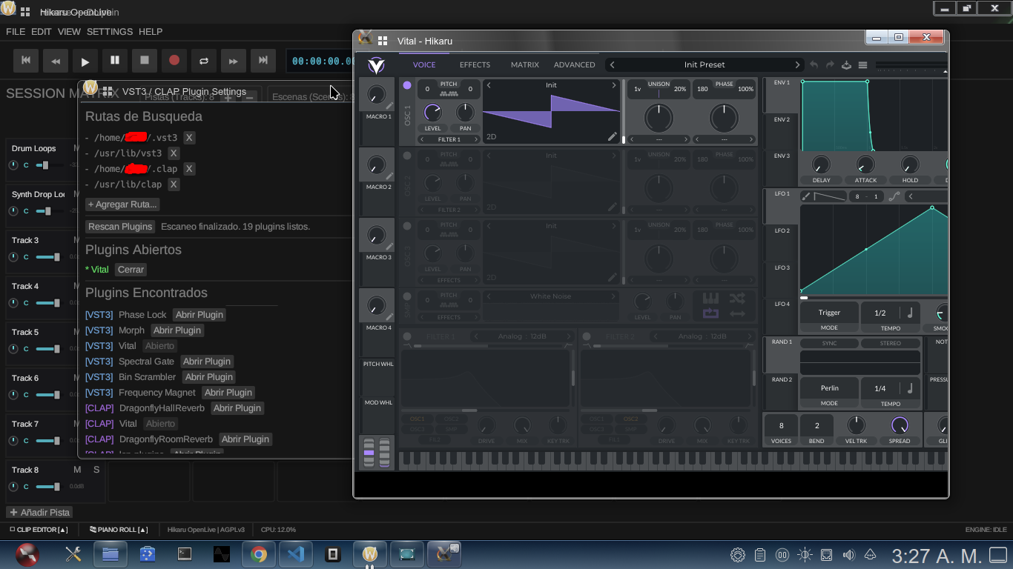This screenshot has width=1013, height=569.
Task: Open the White Noise sample selector
Action: click(x=551, y=296)
